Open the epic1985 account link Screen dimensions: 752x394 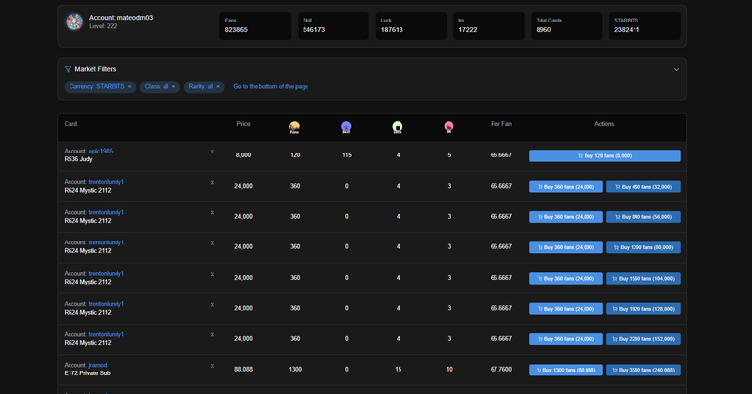pyautogui.click(x=101, y=151)
